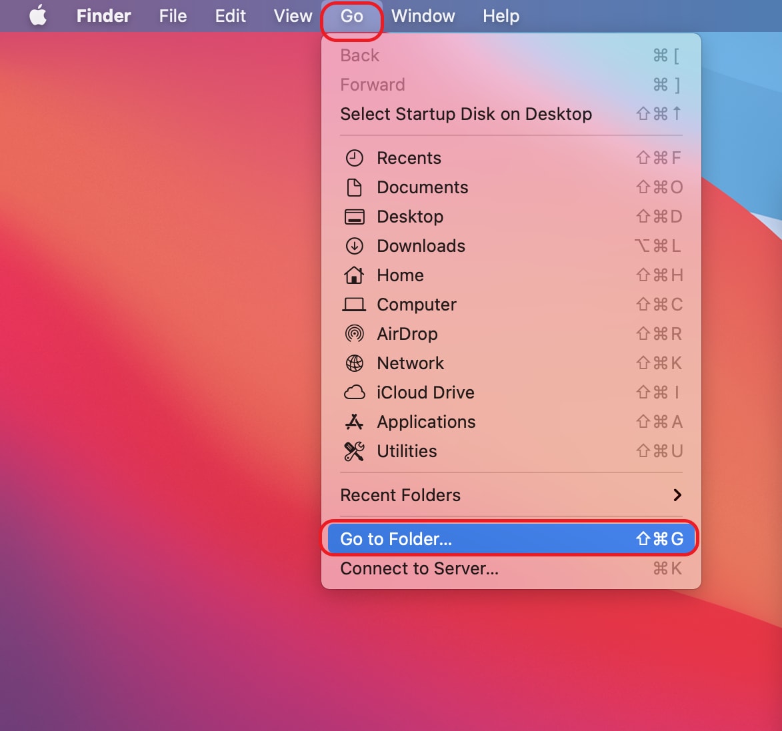The width and height of the screenshot is (782, 731).
Task: Click the Home house icon
Action: (354, 275)
